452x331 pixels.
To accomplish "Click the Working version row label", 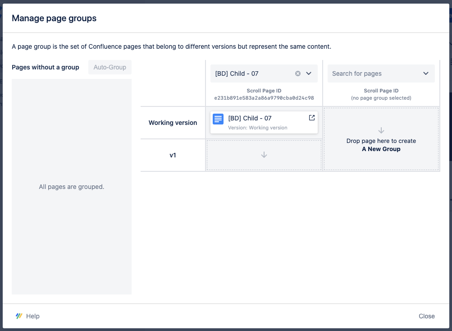I will coord(173,123).
